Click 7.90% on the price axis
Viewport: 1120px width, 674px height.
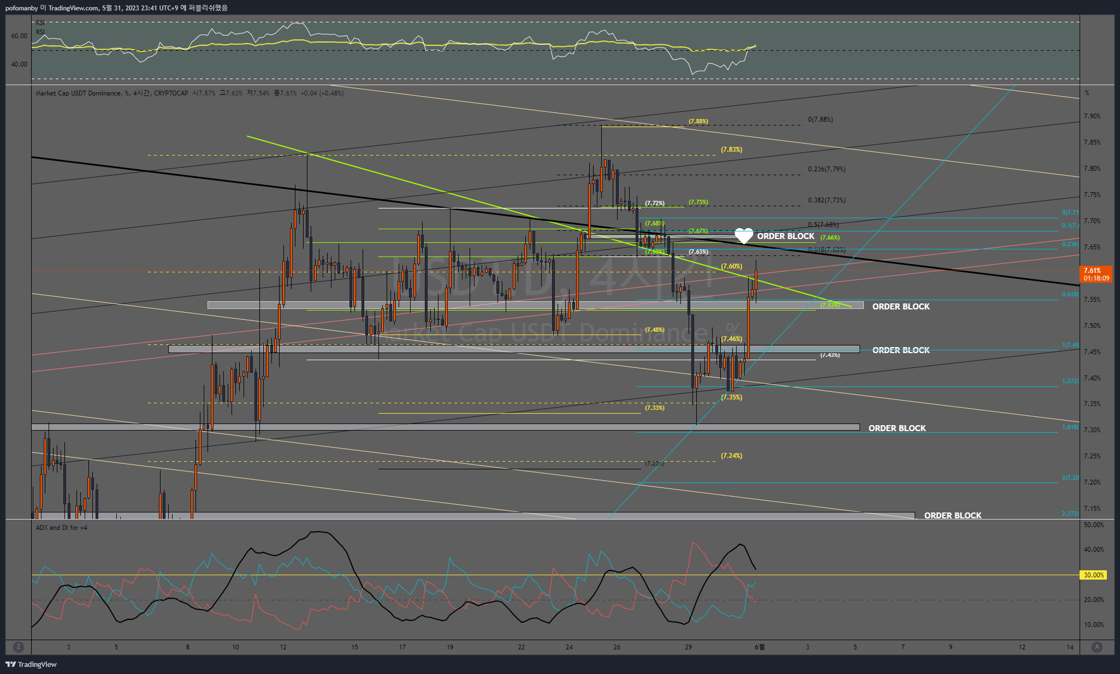coord(1092,116)
